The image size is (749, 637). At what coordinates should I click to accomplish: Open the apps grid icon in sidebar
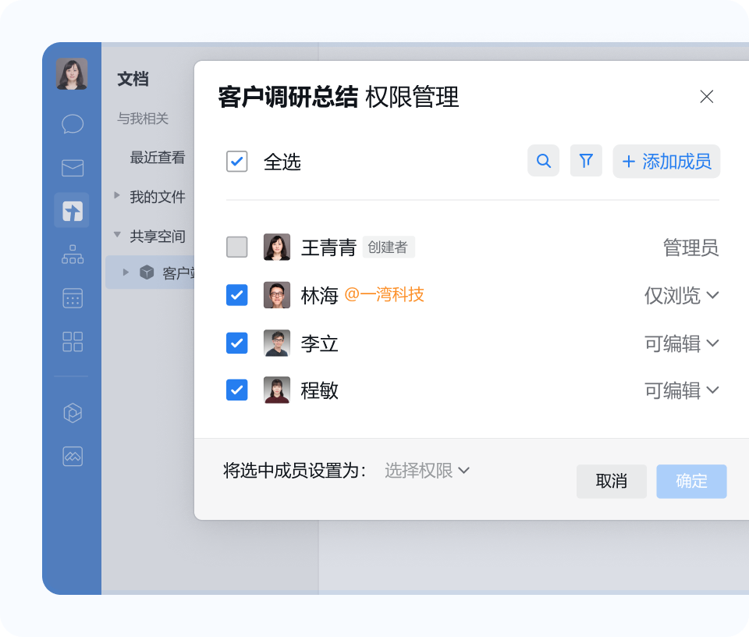click(72, 342)
